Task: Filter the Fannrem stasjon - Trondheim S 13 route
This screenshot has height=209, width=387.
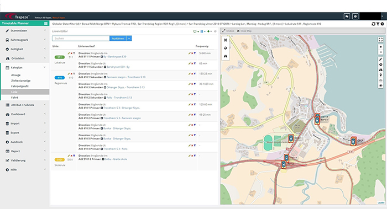Action: 195,74
